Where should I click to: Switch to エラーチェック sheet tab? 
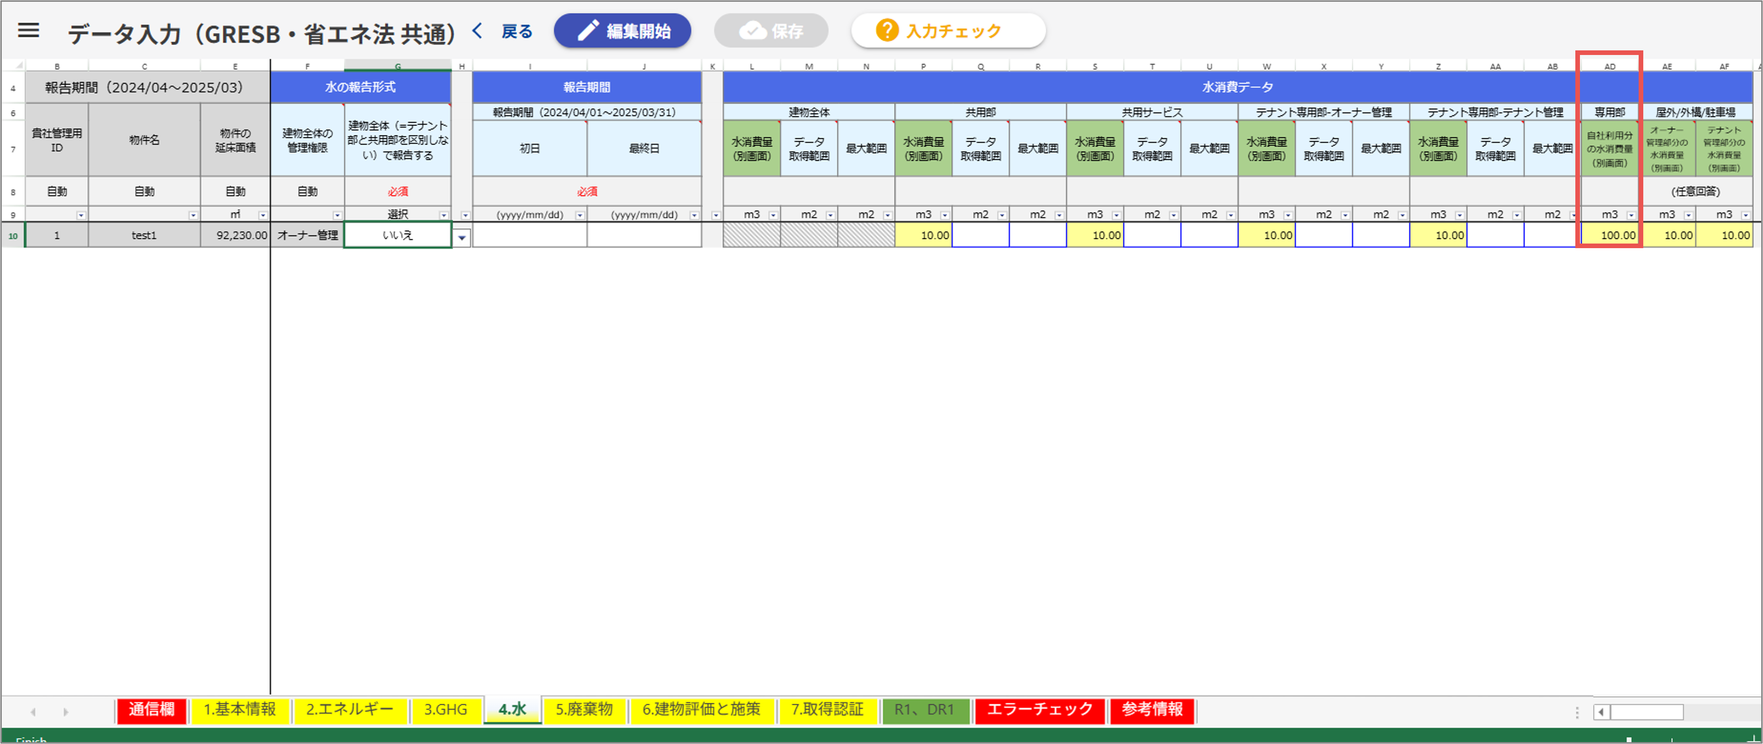(x=1039, y=710)
